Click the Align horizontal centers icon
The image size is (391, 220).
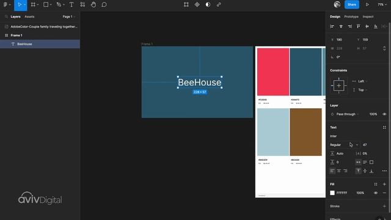click(x=341, y=26)
